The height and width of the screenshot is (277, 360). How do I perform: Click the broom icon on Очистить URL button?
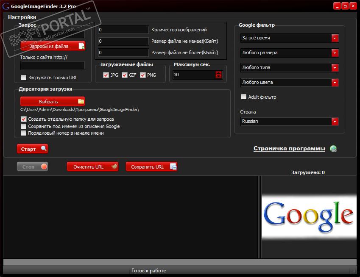[x=114, y=166]
